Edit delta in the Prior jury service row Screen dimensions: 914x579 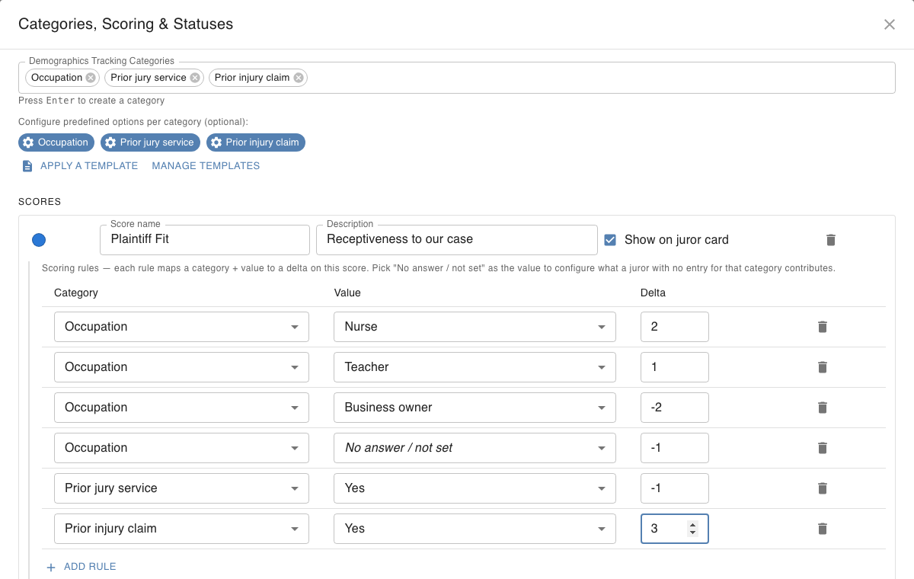pyautogui.click(x=675, y=488)
